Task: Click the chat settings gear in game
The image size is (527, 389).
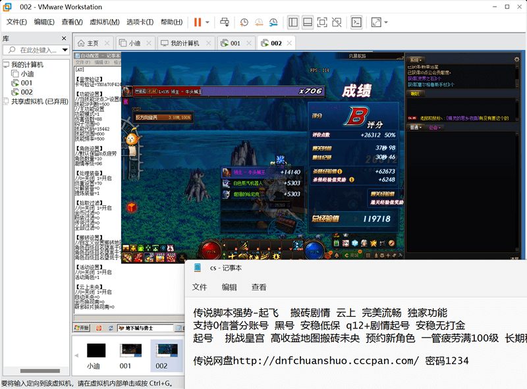Action: pyautogui.click(x=517, y=59)
